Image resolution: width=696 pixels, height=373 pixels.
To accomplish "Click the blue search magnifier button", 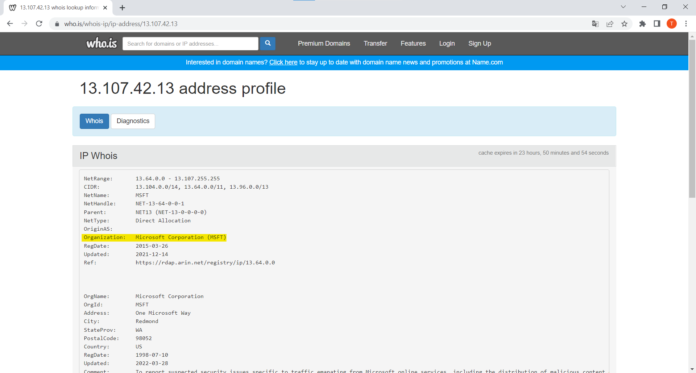I will (x=268, y=43).
